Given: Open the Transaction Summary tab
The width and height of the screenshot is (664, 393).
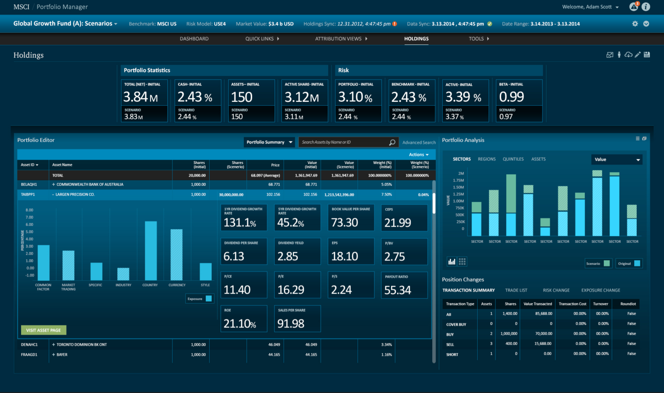Looking at the screenshot, I should pos(469,290).
